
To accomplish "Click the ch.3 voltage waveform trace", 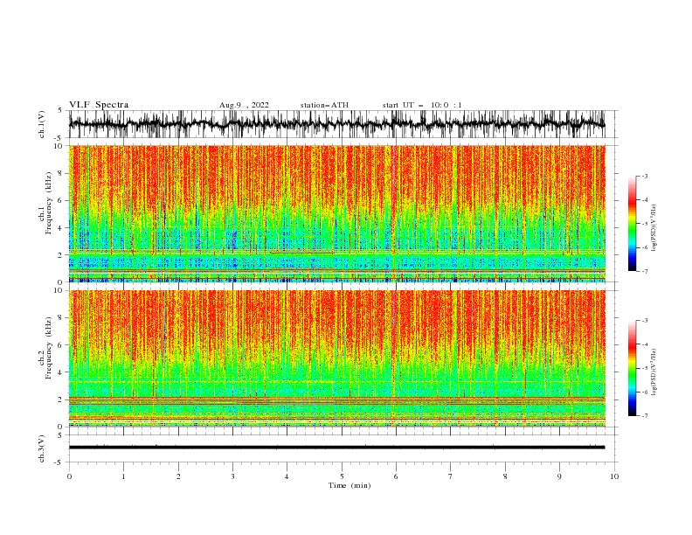I will pyautogui.click(x=337, y=448).
